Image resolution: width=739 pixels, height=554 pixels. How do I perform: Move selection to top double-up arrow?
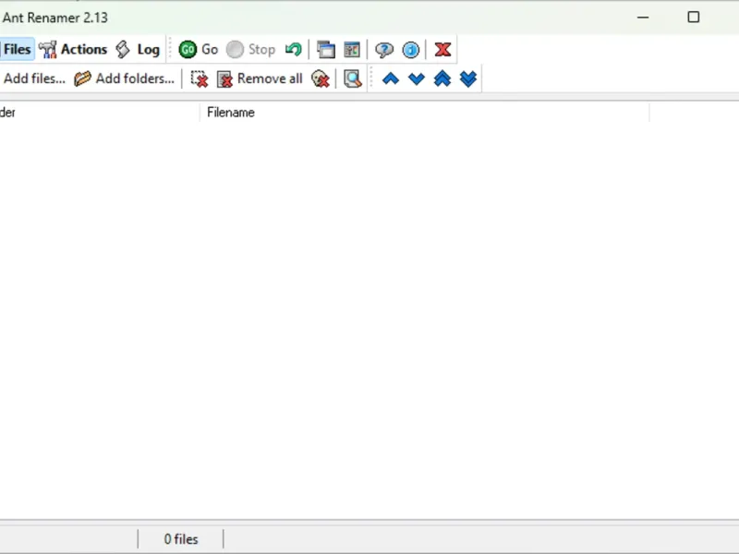[442, 78]
